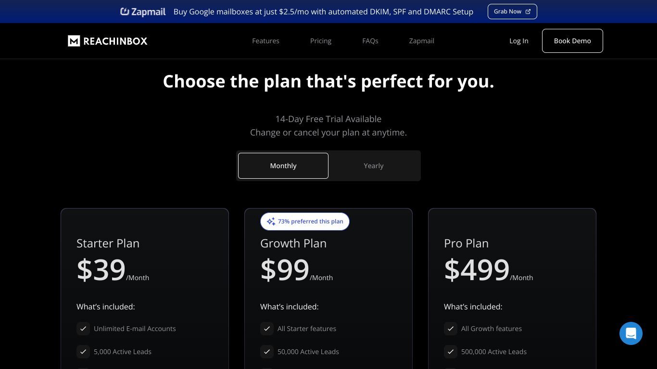Click checkmark icon beside All Growth features
Viewport: 657px width, 369px height.
tap(451, 329)
